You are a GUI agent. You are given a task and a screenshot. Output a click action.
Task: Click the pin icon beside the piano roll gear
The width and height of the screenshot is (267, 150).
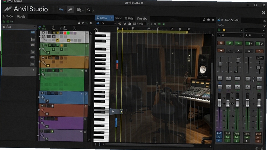[208, 20]
